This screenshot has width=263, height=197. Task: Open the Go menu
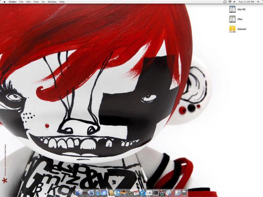click(43, 2)
